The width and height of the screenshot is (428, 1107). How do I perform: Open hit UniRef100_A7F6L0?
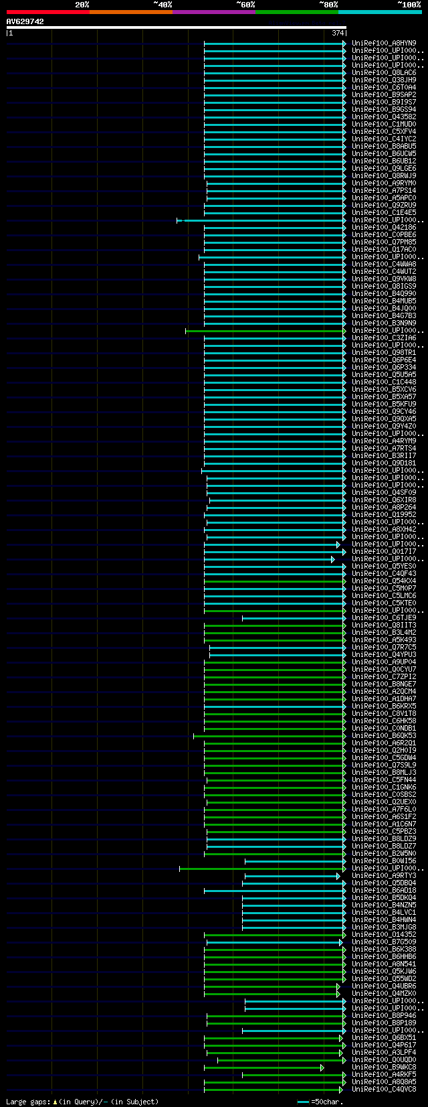[x=384, y=810]
